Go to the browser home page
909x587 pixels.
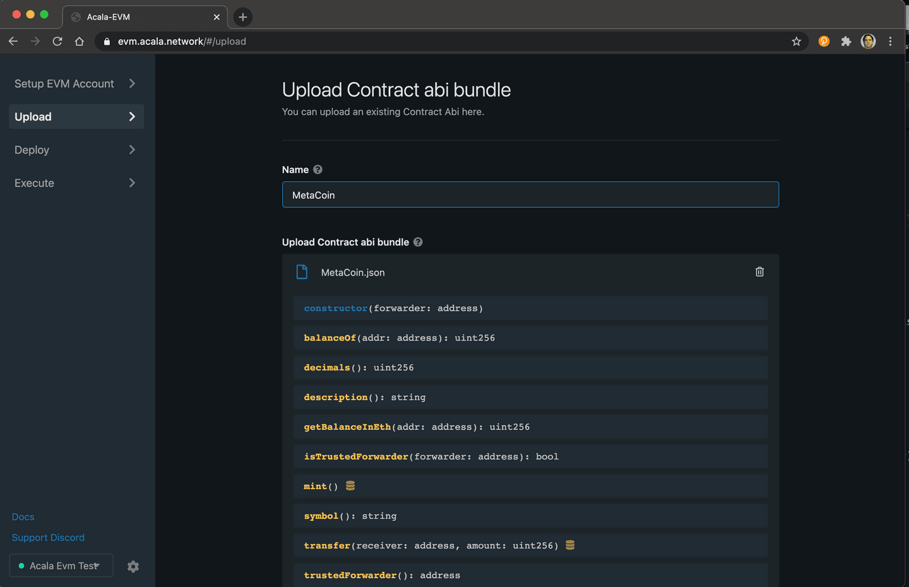click(80, 41)
